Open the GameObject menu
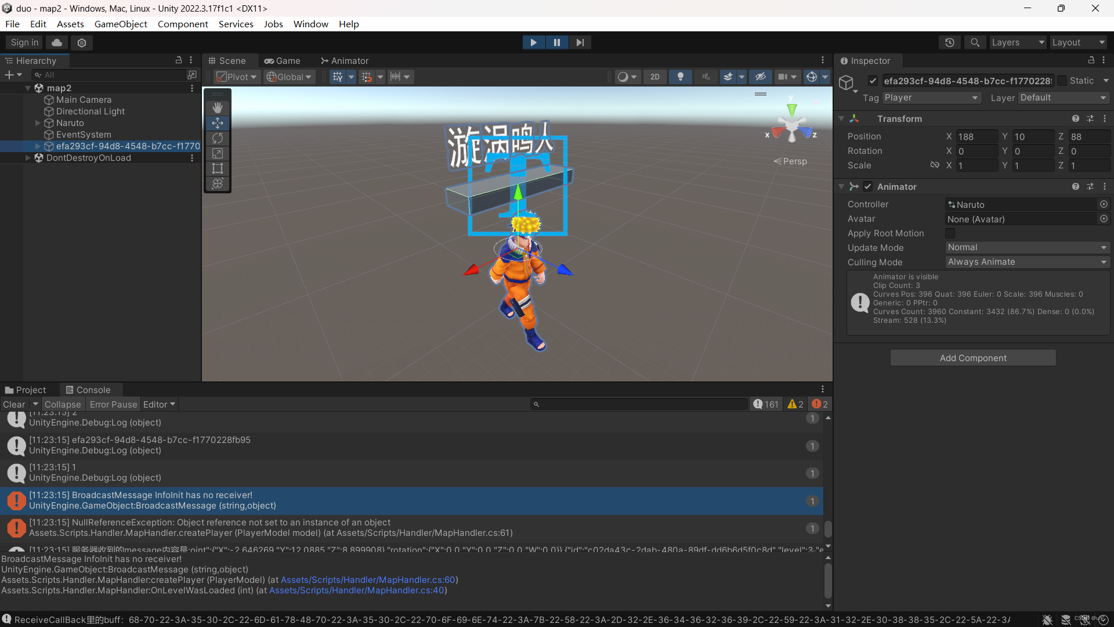Viewport: 1114px width, 627px height. (121, 24)
